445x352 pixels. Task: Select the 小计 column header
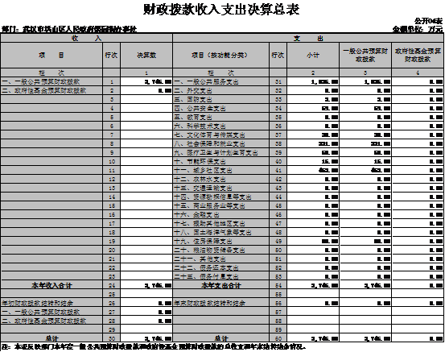click(x=313, y=55)
